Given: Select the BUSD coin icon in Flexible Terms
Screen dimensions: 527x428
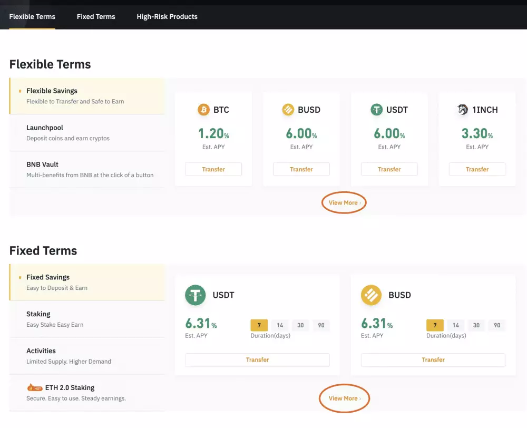Looking at the screenshot, I should click(288, 110).
